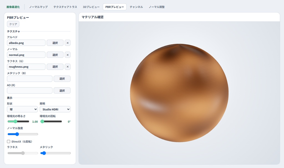Switch to the テクスチャアトラス tab
Screen dimensions: 284x168
(x=65, y=7)
